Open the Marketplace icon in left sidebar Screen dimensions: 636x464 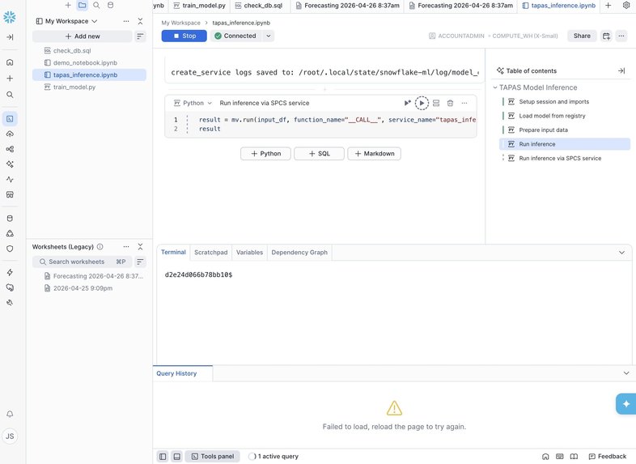click(x=10, y=194)
